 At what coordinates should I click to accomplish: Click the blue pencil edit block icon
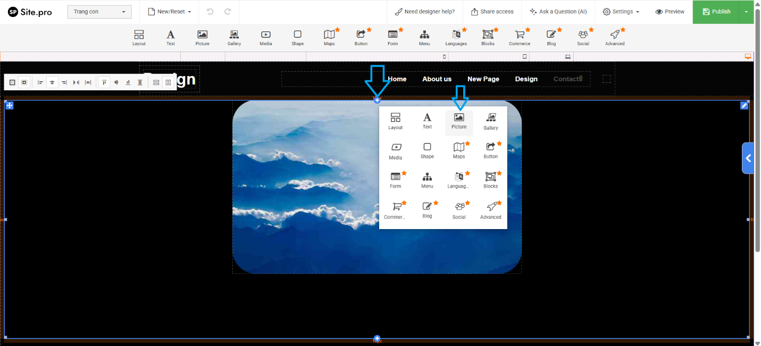pos(745,106)
